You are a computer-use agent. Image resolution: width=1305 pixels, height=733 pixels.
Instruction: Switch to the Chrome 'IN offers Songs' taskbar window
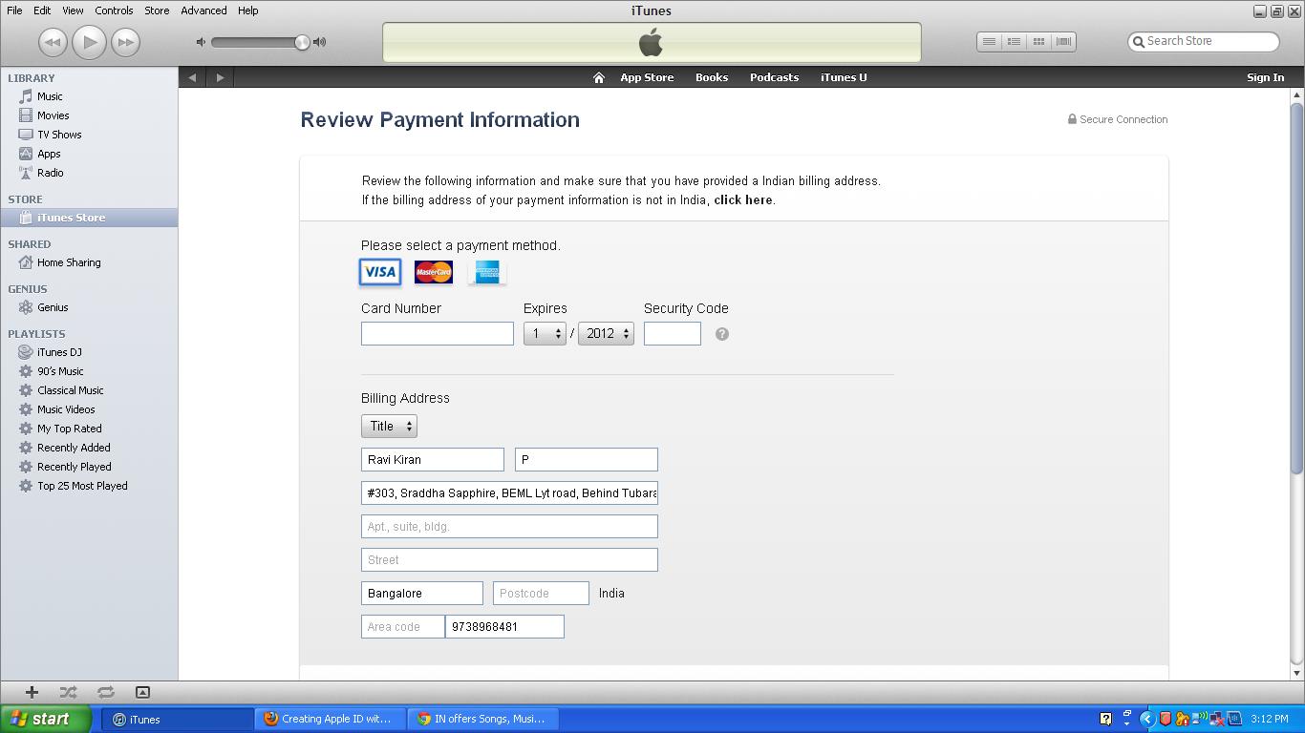[483, 720]
